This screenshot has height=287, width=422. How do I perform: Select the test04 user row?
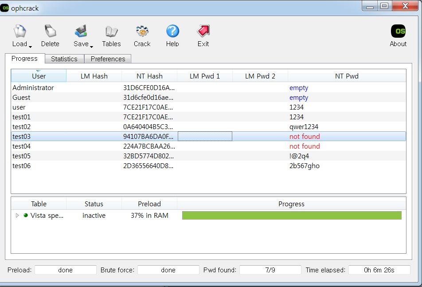coord(209,146)
